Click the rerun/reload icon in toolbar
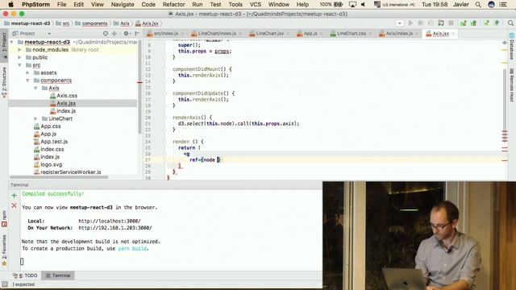The height and width of the screenshot is (290, 516). point(441,23)
